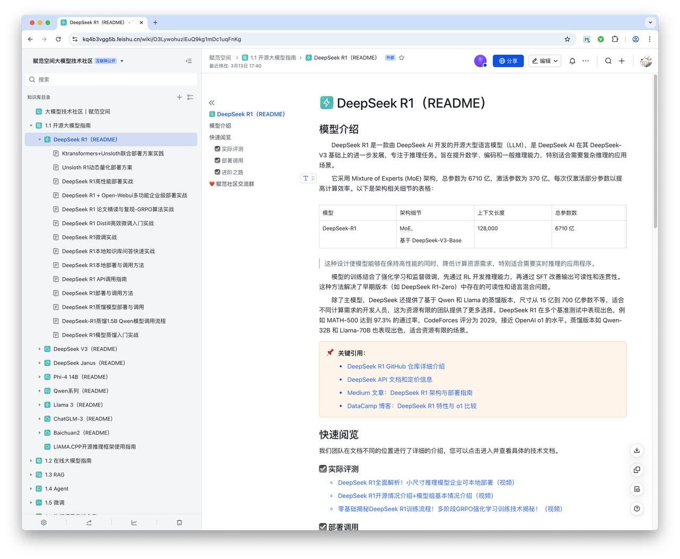
Task: Open the 编辑 mode dropdown
Action: tap(545, 61)
